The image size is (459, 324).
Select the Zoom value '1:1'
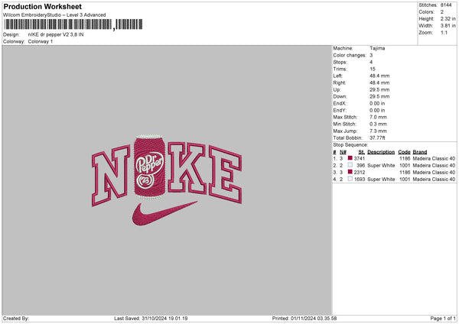point(444,32)
